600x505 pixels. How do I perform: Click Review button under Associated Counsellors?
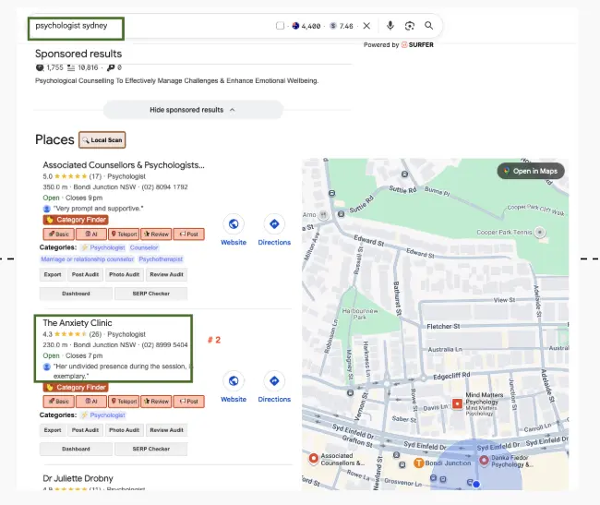pyautogui.click(x=156, y=234)
